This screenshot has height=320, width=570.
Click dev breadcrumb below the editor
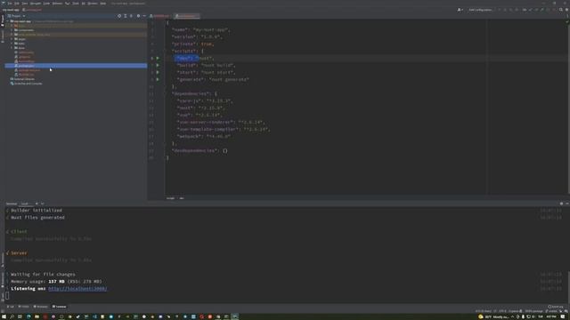click(x=182, y=198)
